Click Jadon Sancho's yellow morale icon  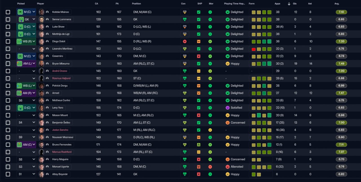pyautogui.click(x=210, y=130)
